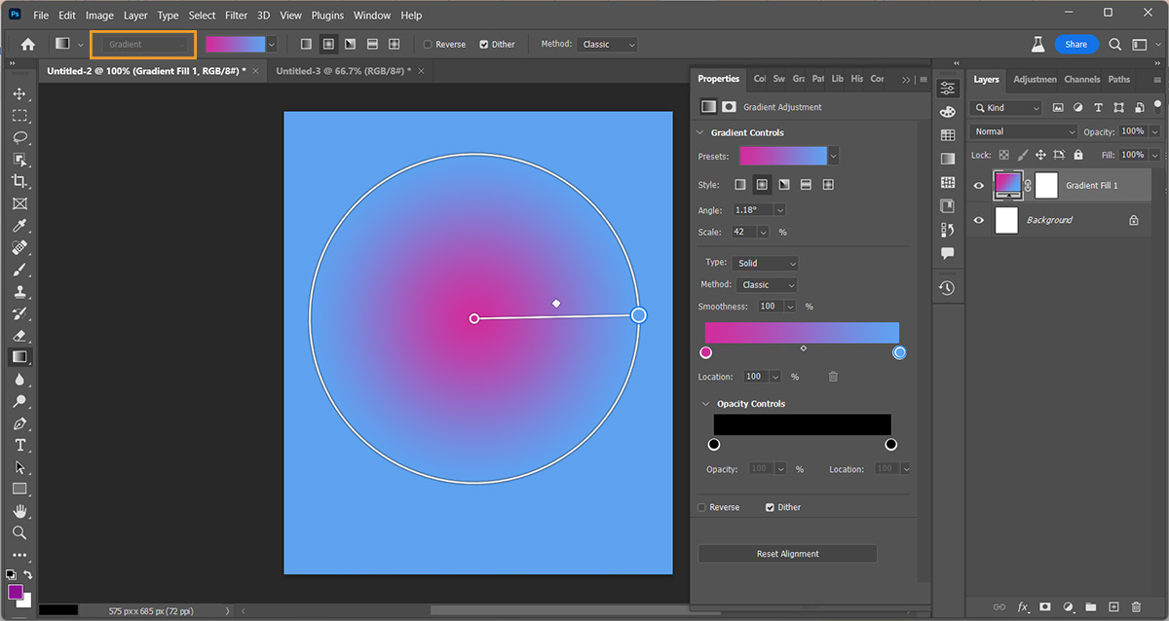The height and width of the screenshot is (621, 1169).
Task: Toggle Dither checkbox in Properties panel
Action: click(x=770, y=507)
